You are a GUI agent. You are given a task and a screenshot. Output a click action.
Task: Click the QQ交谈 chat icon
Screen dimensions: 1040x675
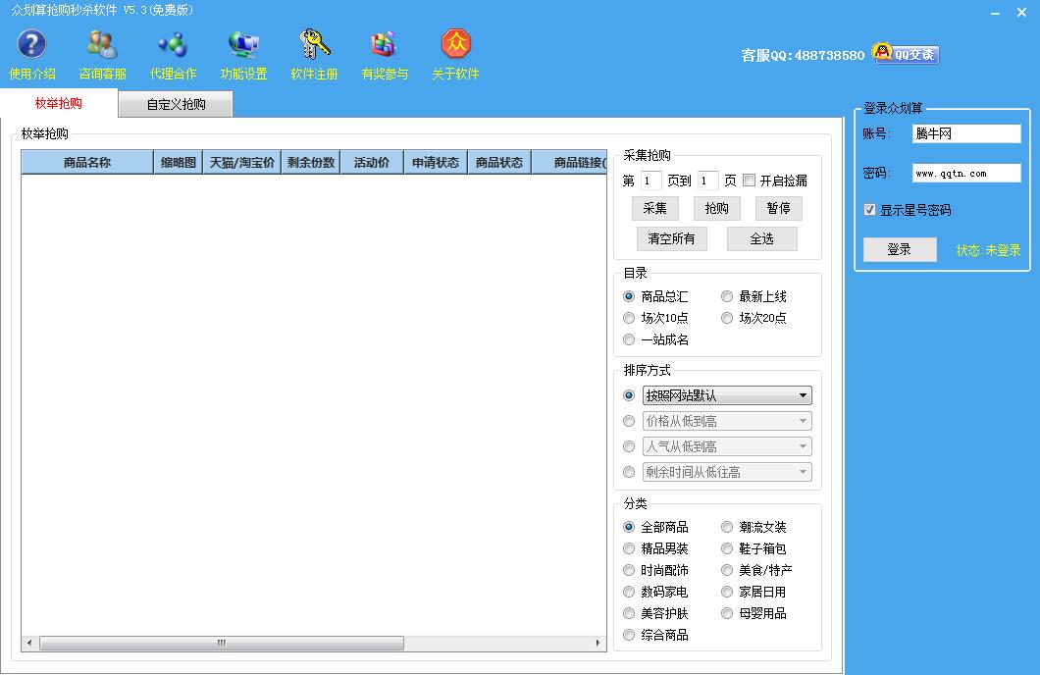coord(906,55)
